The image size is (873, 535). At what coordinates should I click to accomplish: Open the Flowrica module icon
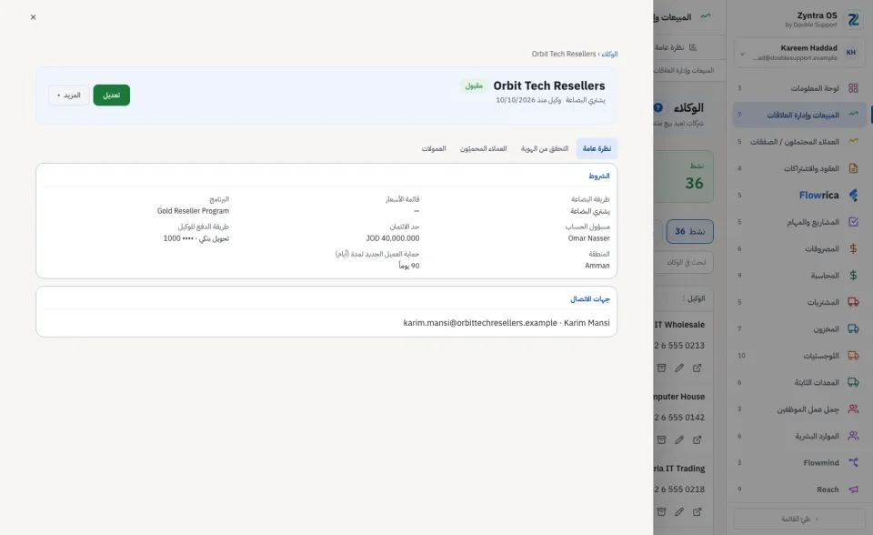click(x=853, y=195)
